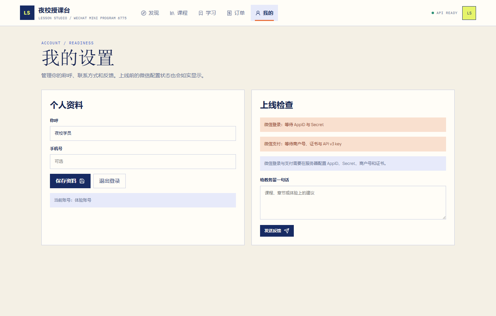496x316 pixels.
Task: Click the 个人资料 card heading
Action: (x=66, y=105)
